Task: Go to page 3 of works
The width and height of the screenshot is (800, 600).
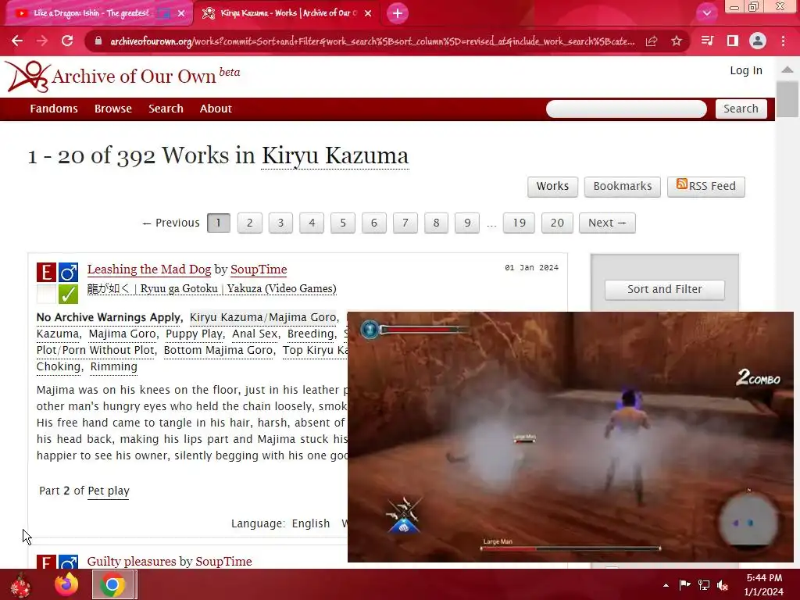Action: (x=280, y=223)
